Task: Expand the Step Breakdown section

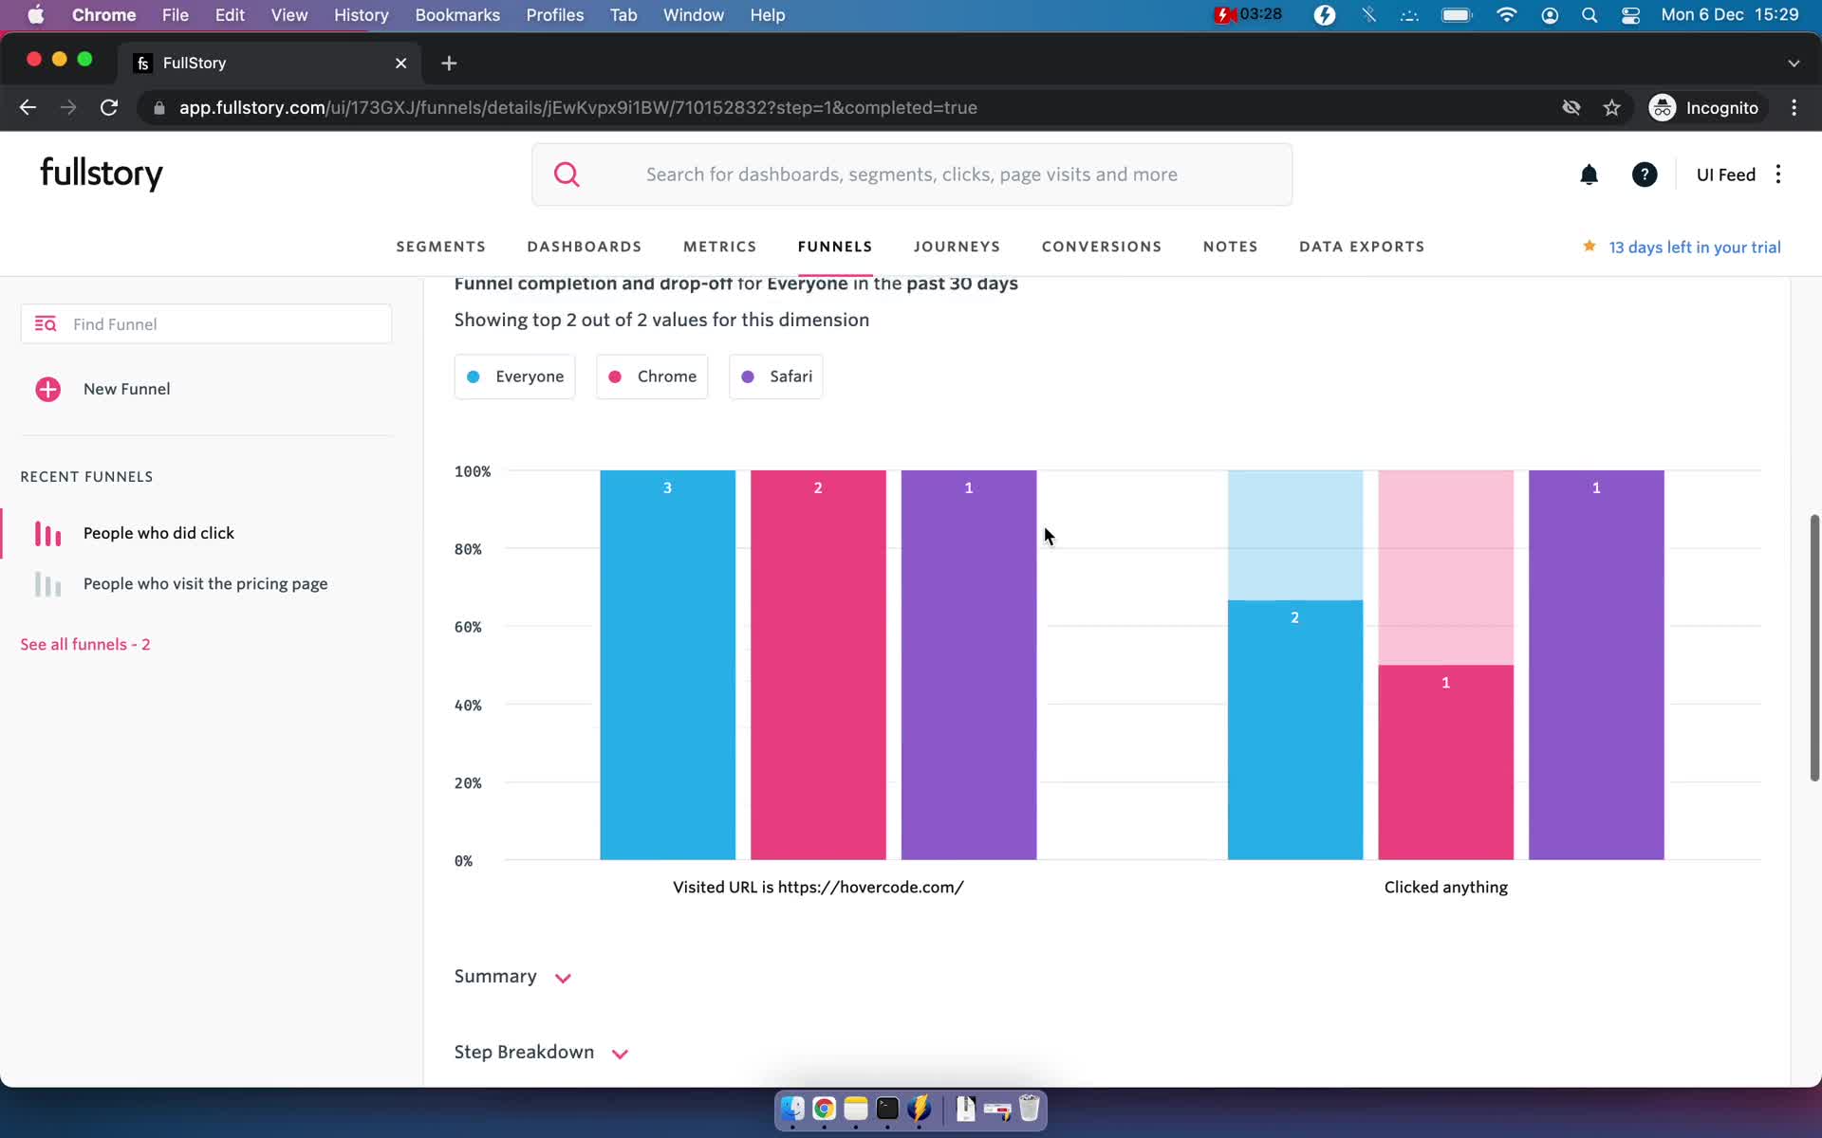Action: 619,1052
